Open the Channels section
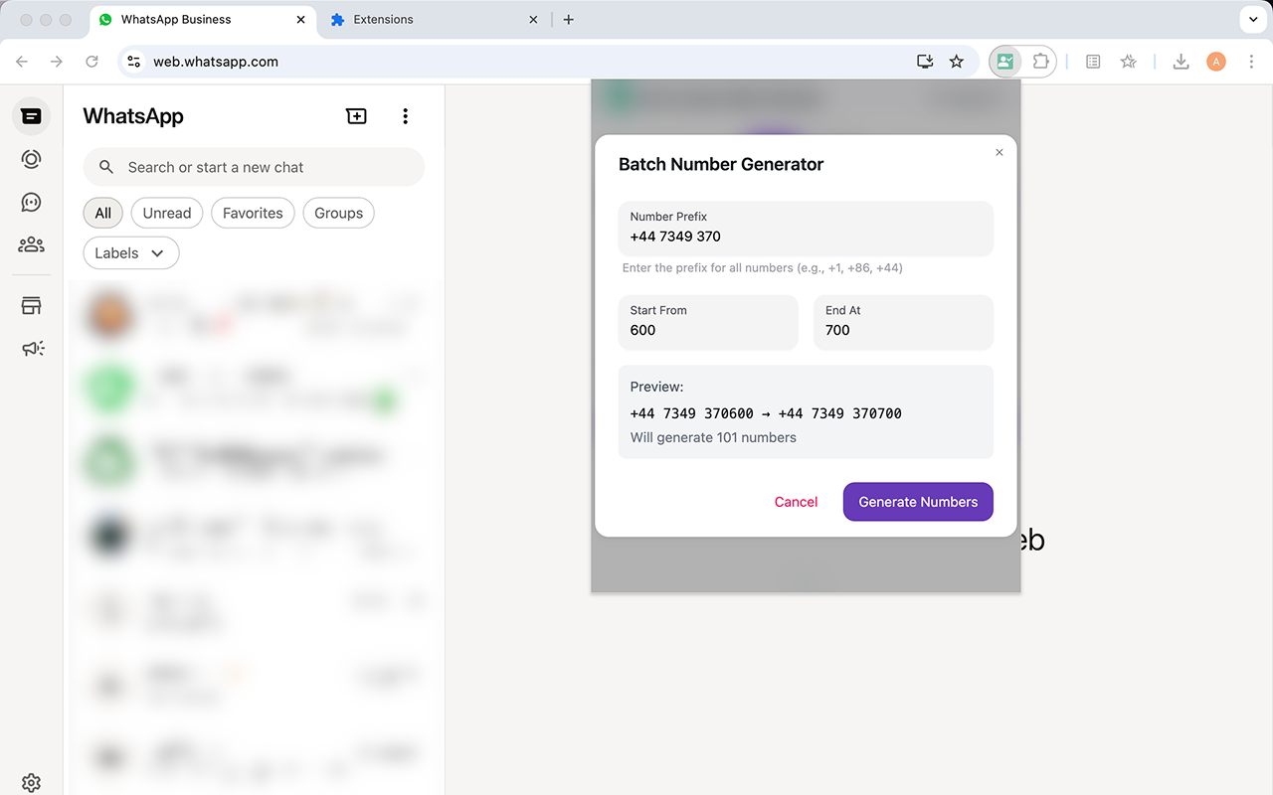1273x795 pixels. pos(30,202)
